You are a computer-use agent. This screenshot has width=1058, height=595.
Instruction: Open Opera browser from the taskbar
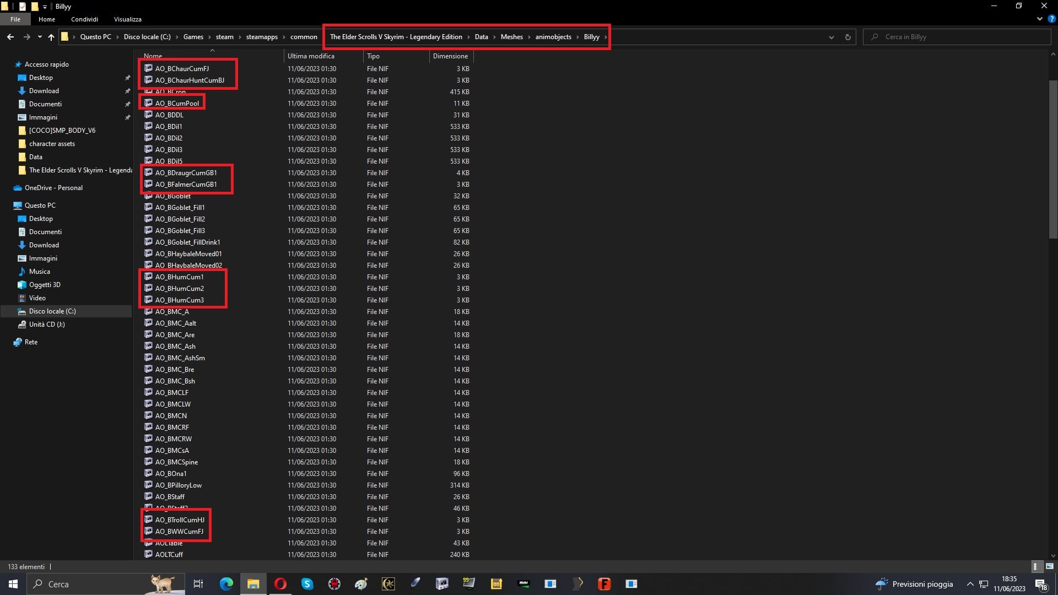coord(280,584)
